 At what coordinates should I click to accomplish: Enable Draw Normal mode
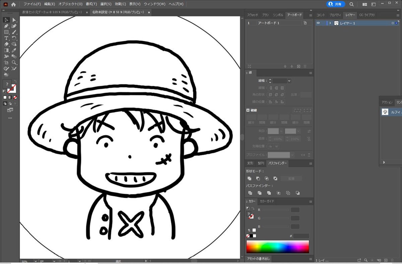5,104
